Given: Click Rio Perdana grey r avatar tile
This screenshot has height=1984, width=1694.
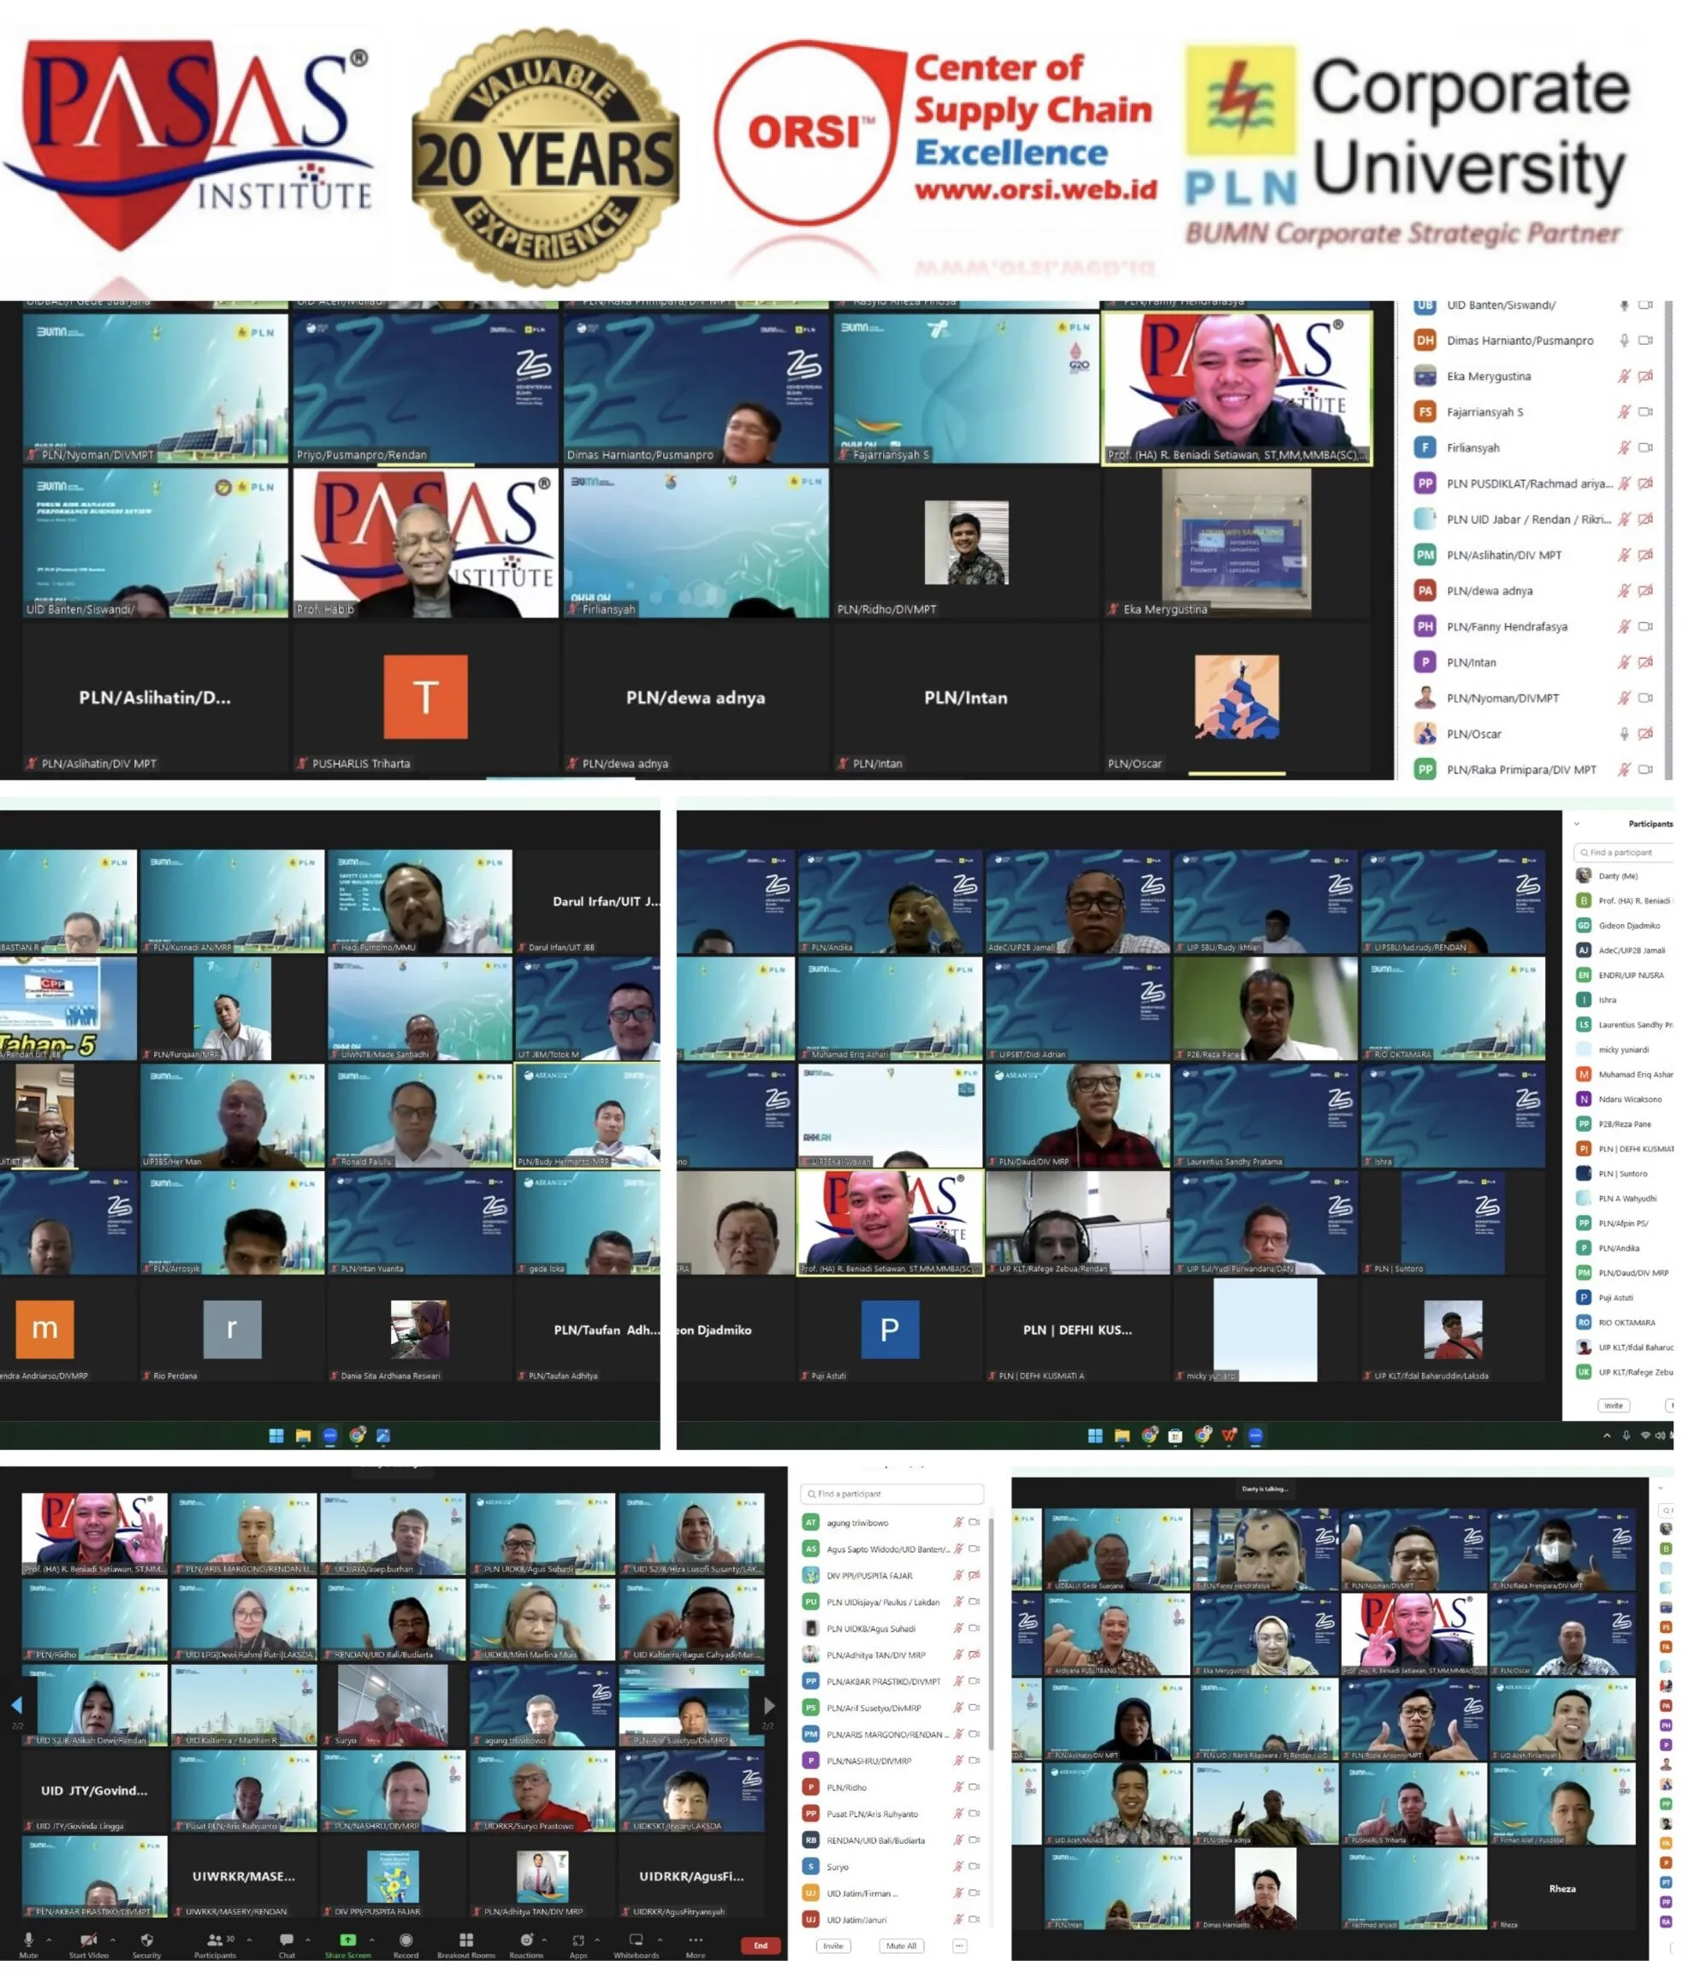Looking at the screenshot, I should [x=232, y=1328].
